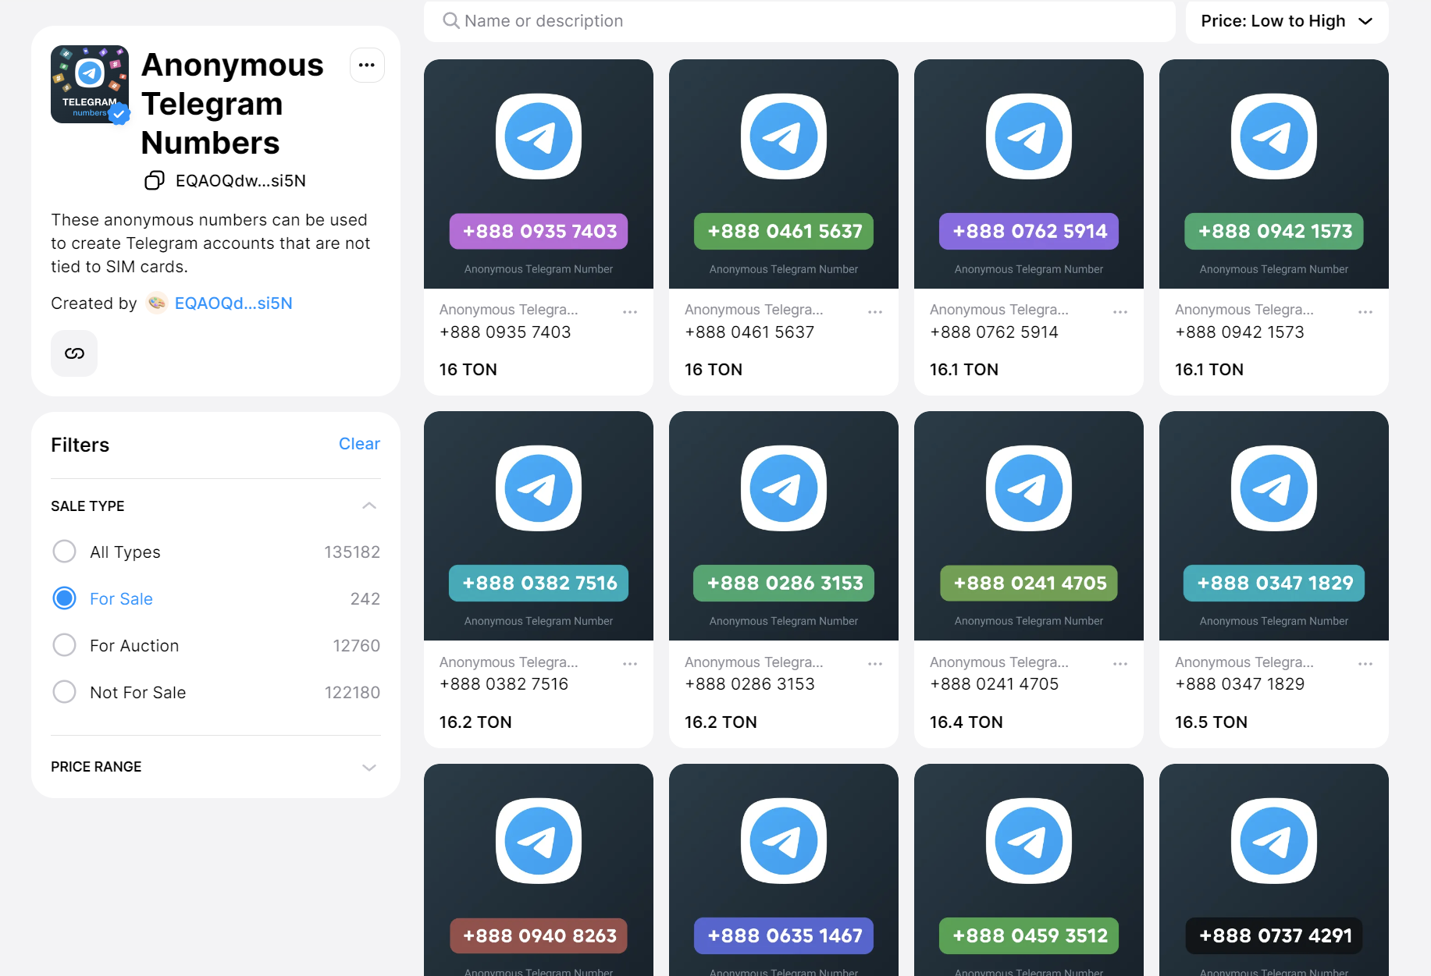Screen dimensions: 1431x976
Task: Select the All Types radio option
Action: coord(64,552)
